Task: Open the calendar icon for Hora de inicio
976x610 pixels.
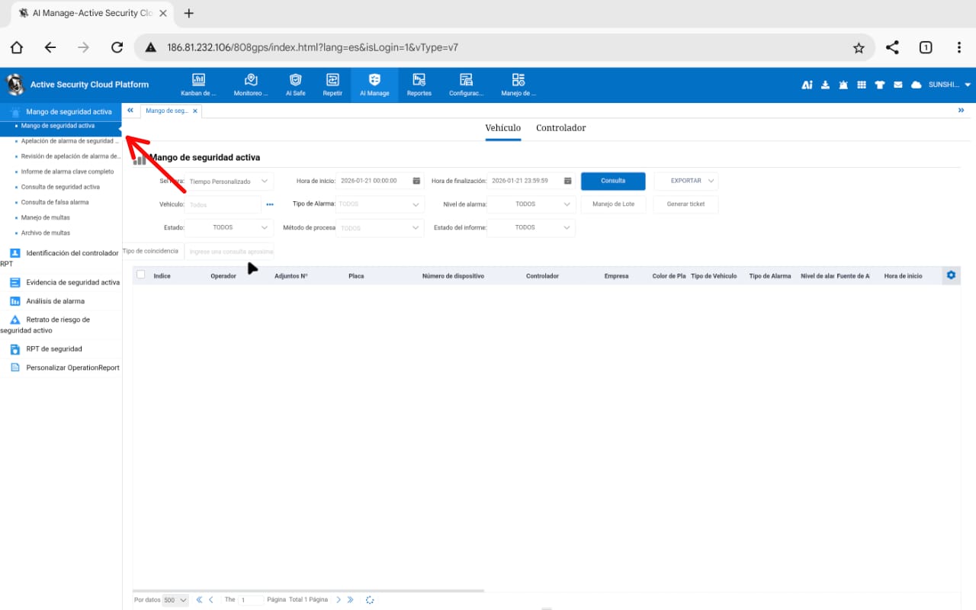Action: [x=416, y=181]
